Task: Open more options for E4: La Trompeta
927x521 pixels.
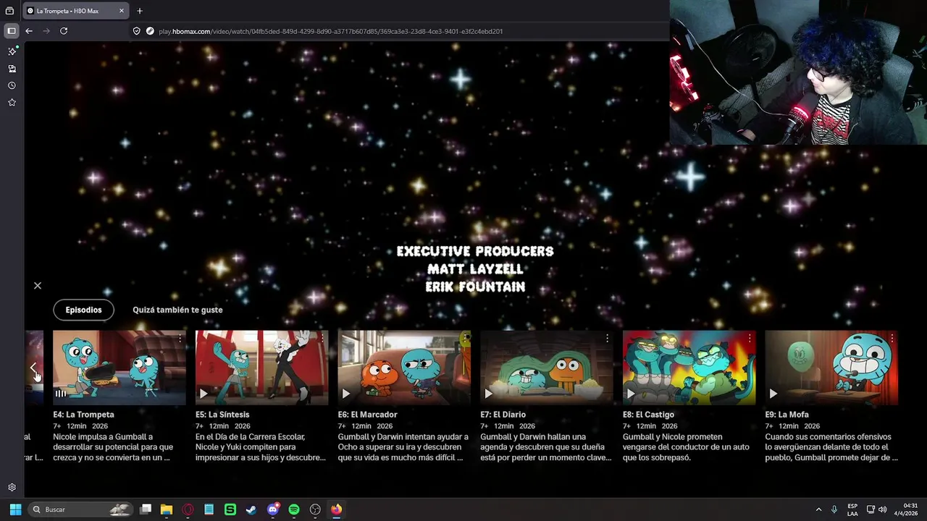Action: pos(180,339)
